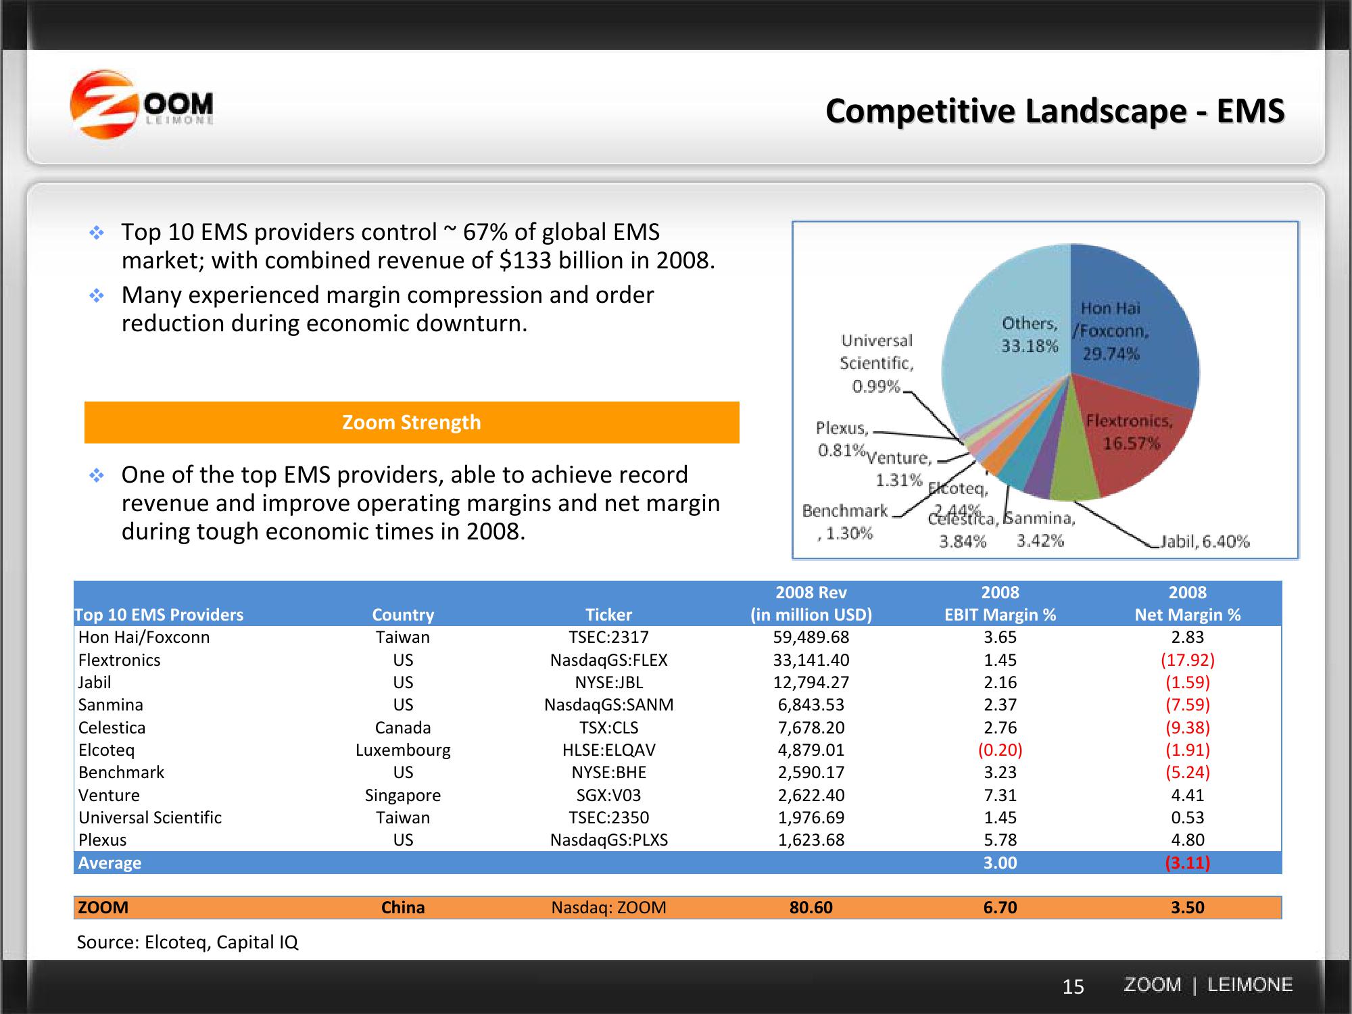Image resolution: width=1352 pixels, height=1014 pixels.
Task: Click the page number '15'
Action: (x=1073, y=987)
